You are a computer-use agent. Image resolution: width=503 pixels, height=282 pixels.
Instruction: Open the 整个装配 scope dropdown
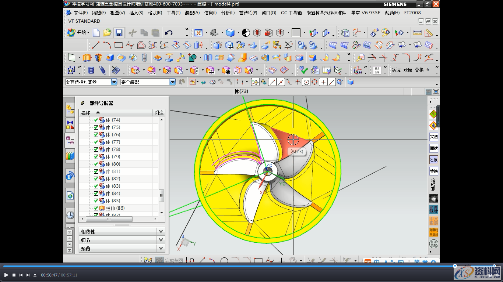[x=173, y=82]
